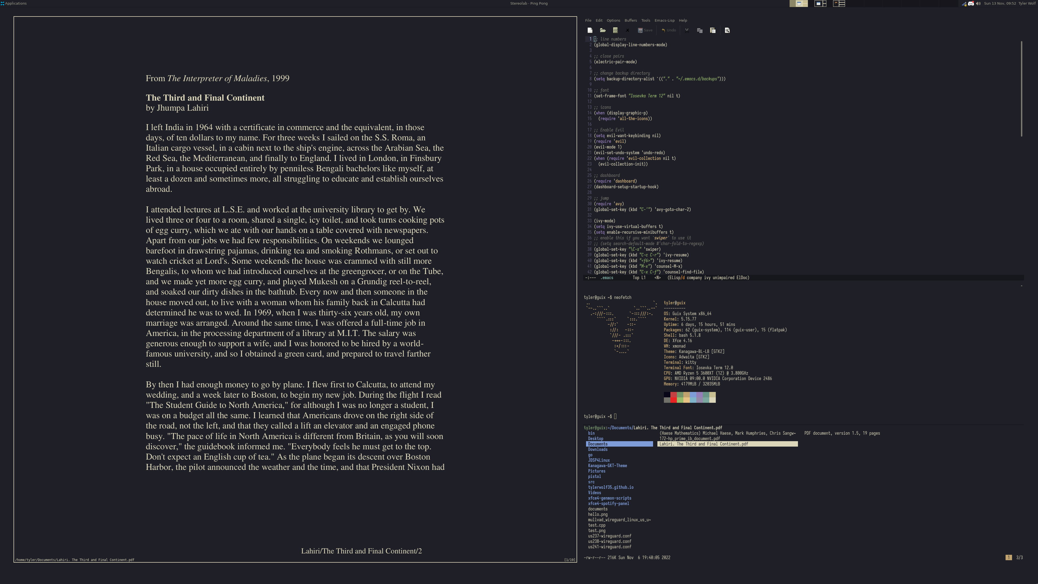This screenshot has width=1038, height=584.
Task: Click the New File icon in Emacs toolbar
Action: point(590,30)
